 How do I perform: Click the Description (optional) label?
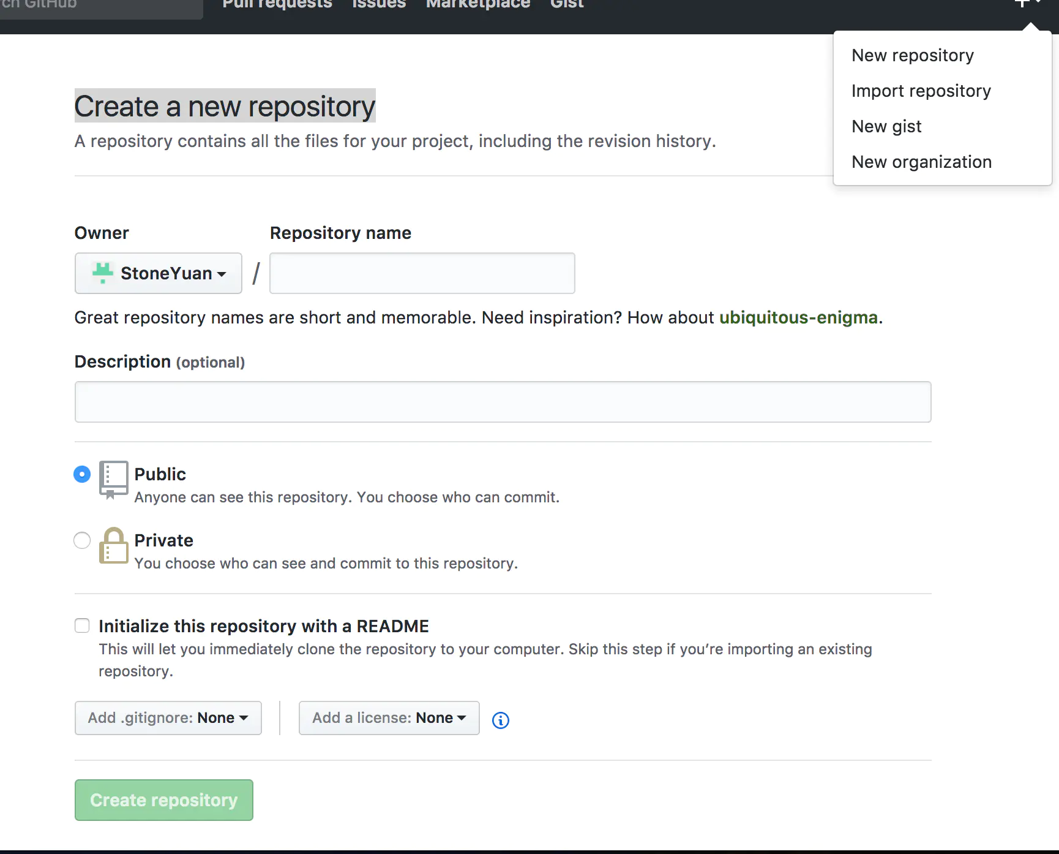[x=160, y=361]
